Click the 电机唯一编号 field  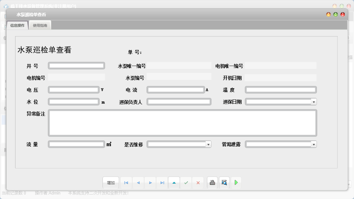click(x=280, y=66)
